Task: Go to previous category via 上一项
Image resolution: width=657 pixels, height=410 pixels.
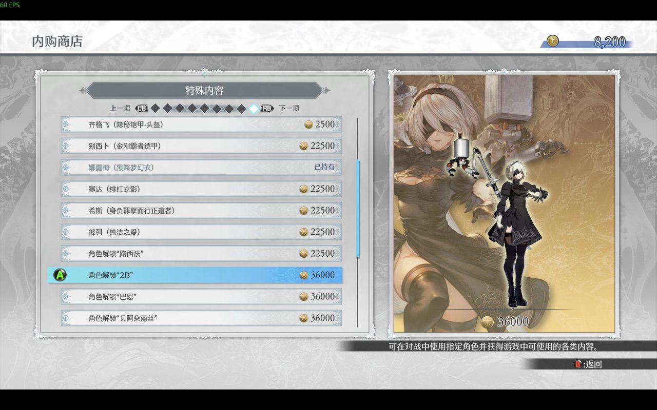Action: tap(120, 108)
